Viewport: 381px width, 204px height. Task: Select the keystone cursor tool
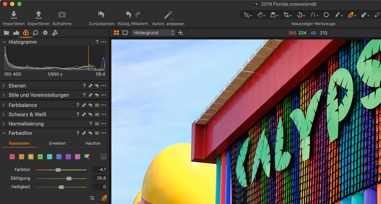313,15
